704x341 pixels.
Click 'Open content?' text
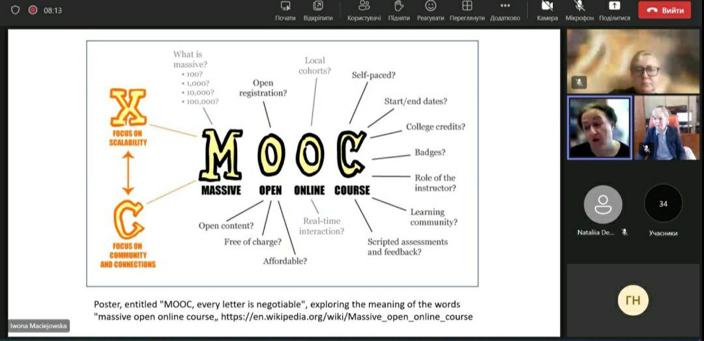(x=226, y=225)
